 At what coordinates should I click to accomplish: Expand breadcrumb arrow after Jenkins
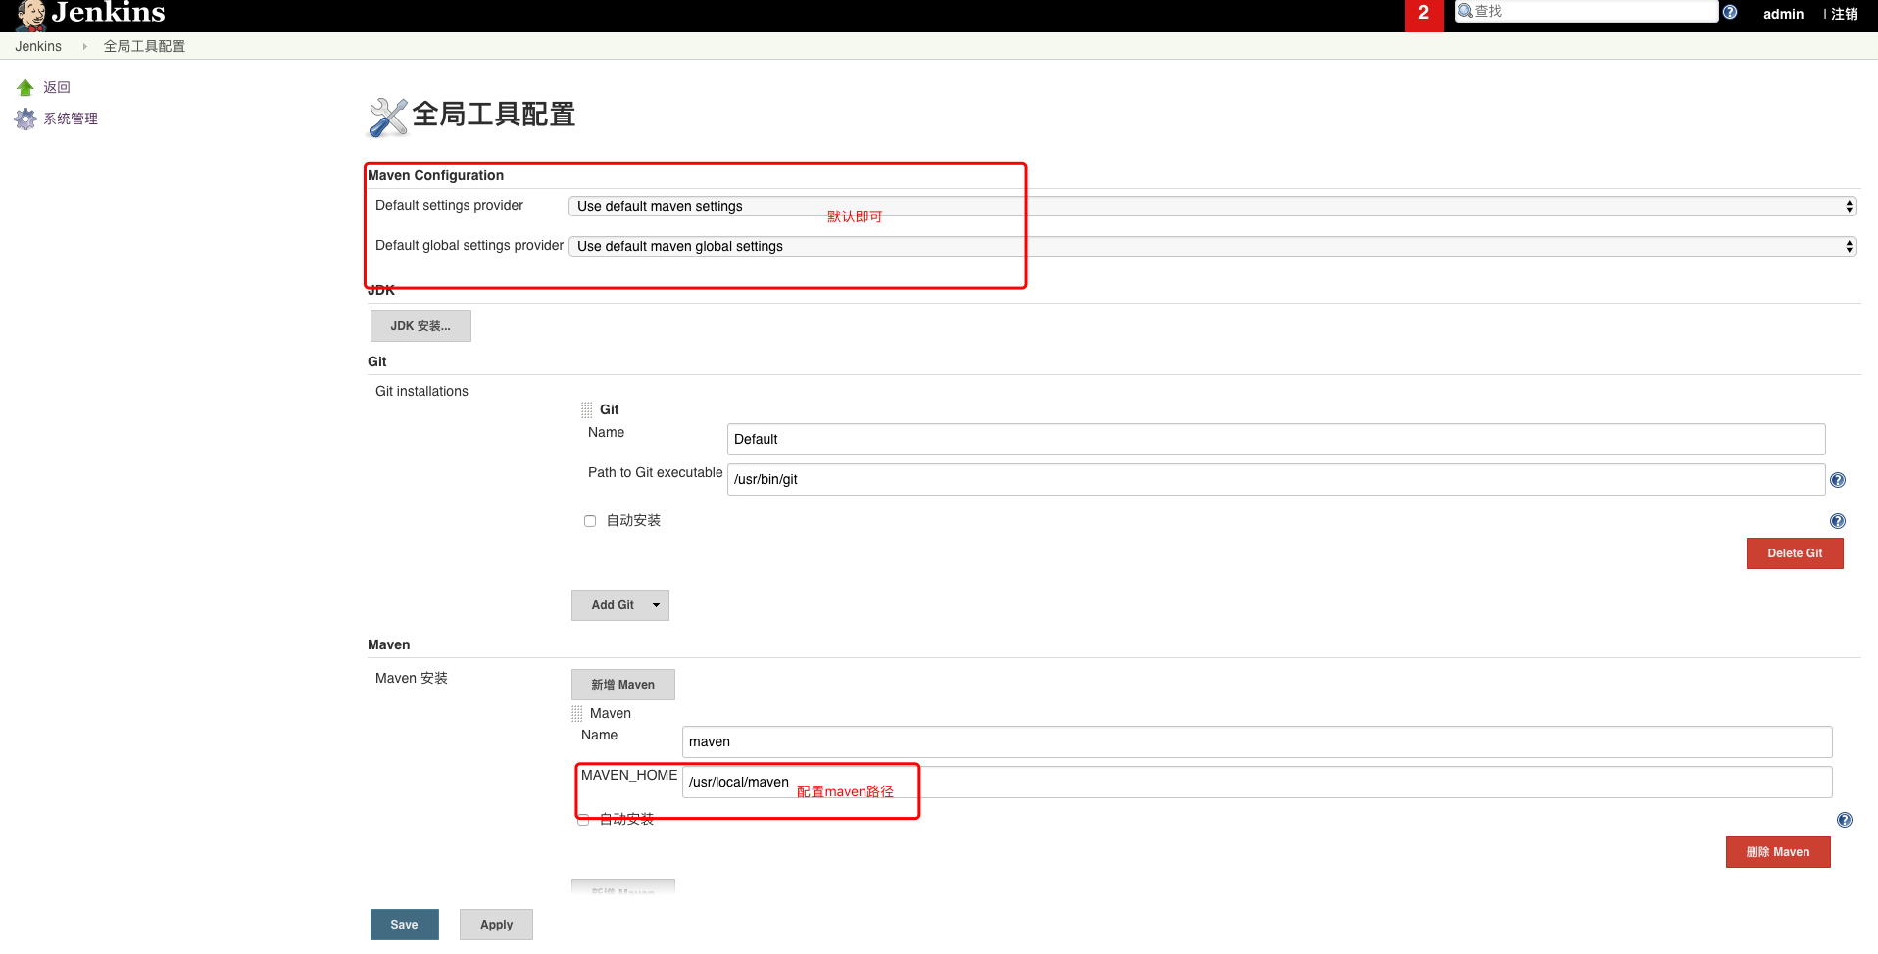coord(85,46)
